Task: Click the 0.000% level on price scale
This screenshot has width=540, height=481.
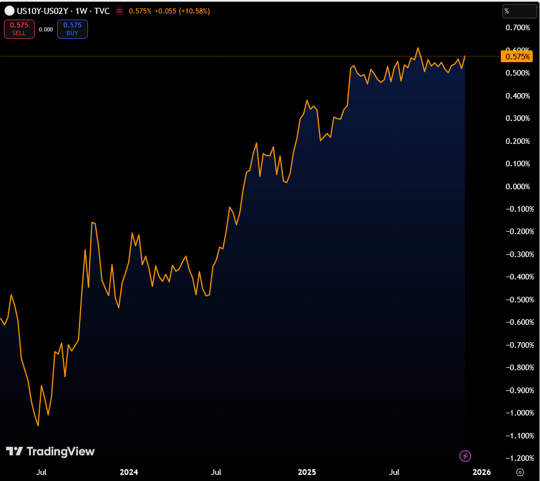Action: coord(517,186)
